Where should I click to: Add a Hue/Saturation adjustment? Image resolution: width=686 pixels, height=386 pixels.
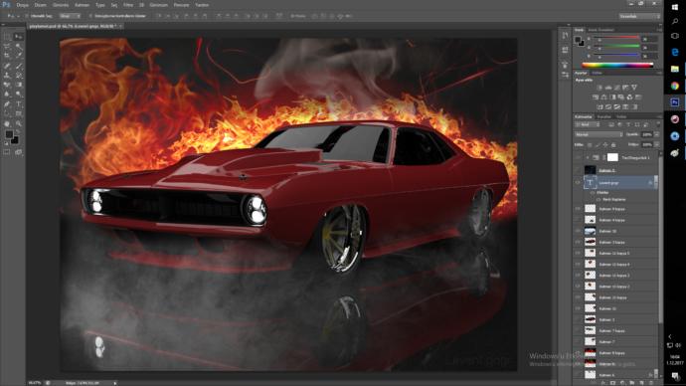click(596, 97)
